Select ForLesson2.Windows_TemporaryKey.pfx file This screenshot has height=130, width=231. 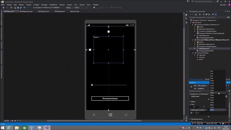[212, 33]
